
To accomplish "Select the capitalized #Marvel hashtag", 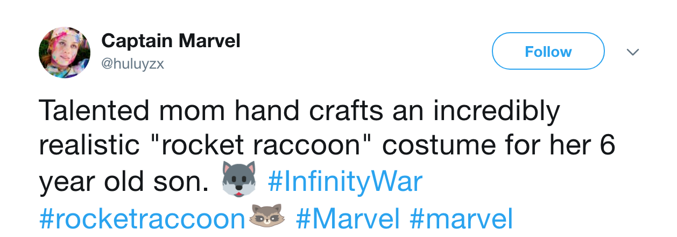I will [x=348, y=219].
